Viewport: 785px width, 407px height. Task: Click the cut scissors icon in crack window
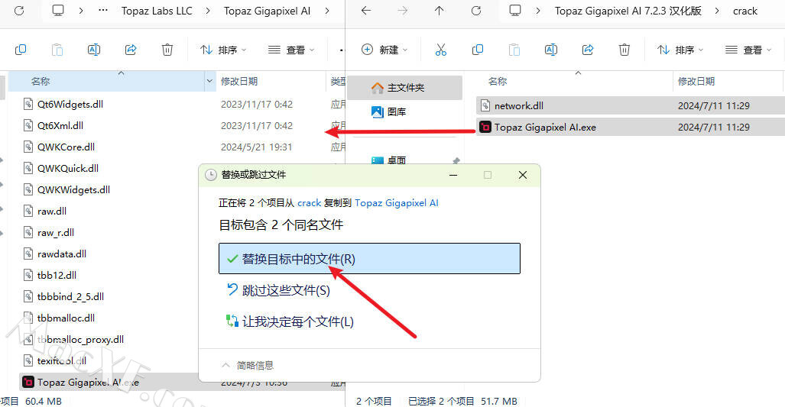(440, 50)
